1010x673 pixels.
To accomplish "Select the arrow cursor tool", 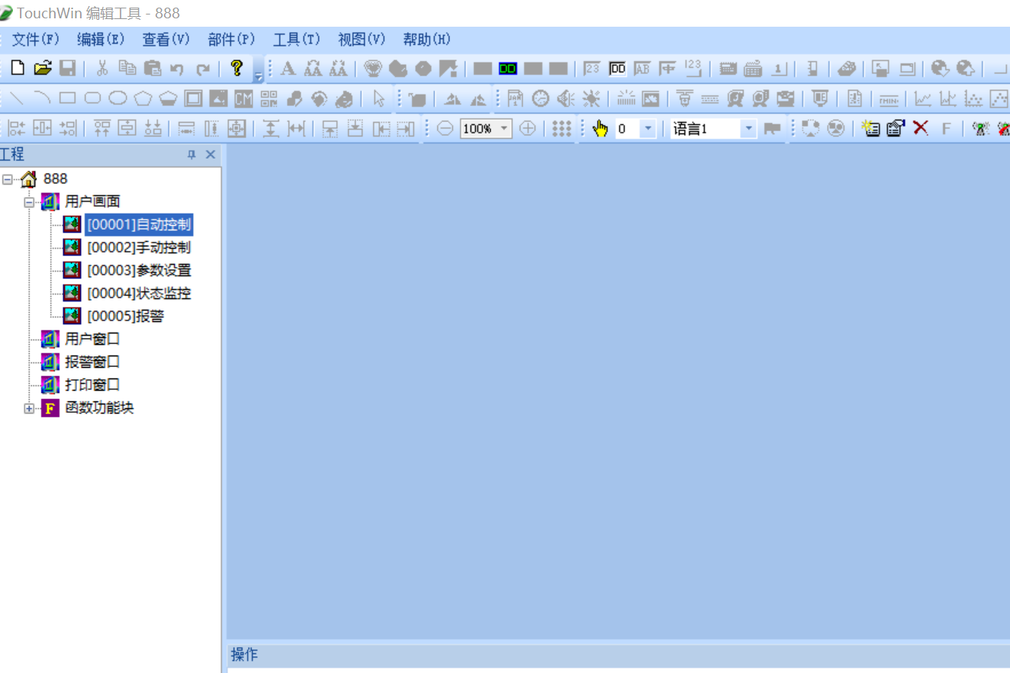I will coord(379,98).
